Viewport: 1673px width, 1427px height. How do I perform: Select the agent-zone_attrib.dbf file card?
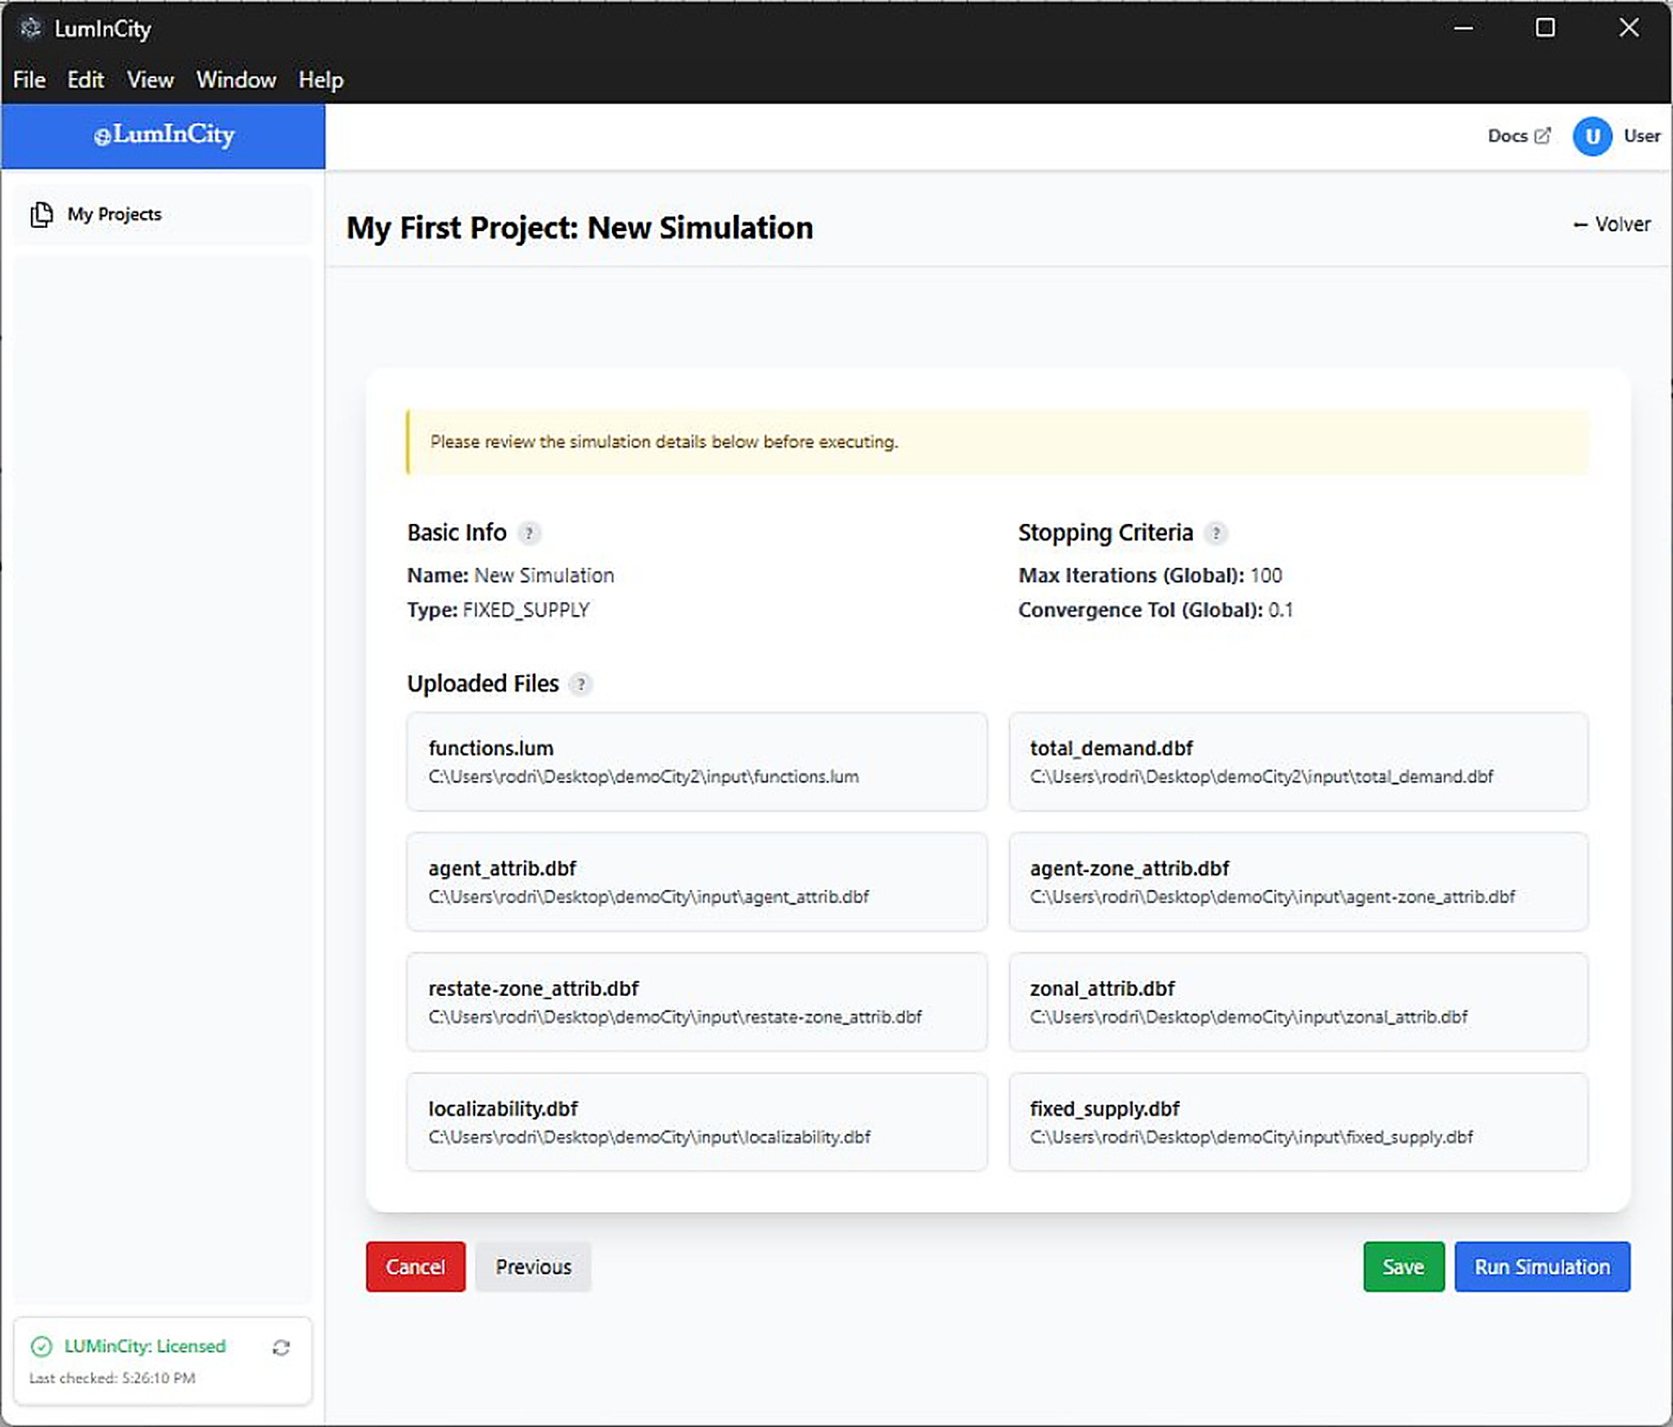[x=1299, y=882]
